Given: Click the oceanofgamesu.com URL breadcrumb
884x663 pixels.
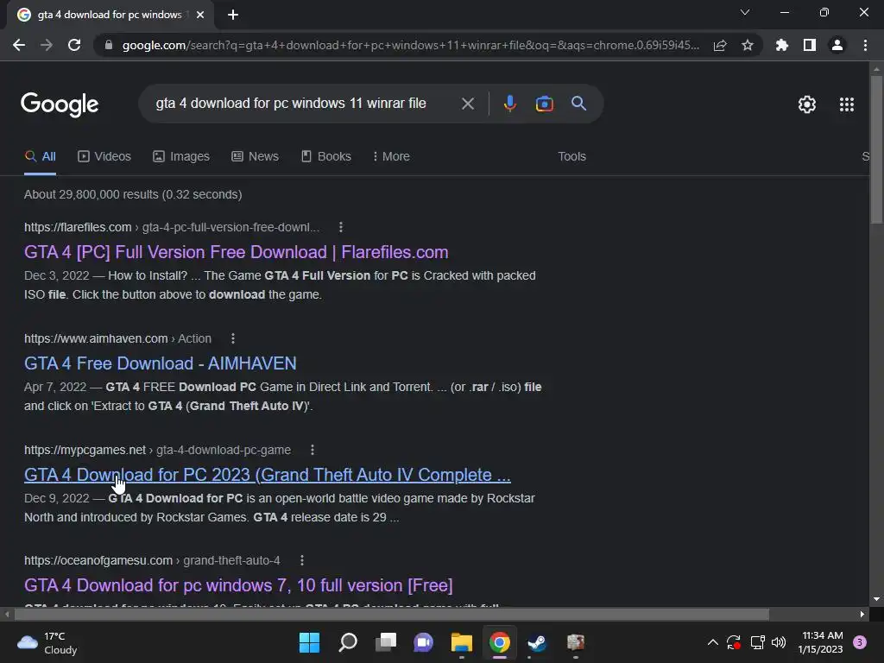Looking at the screenshot, I should (x=152, y=560).
